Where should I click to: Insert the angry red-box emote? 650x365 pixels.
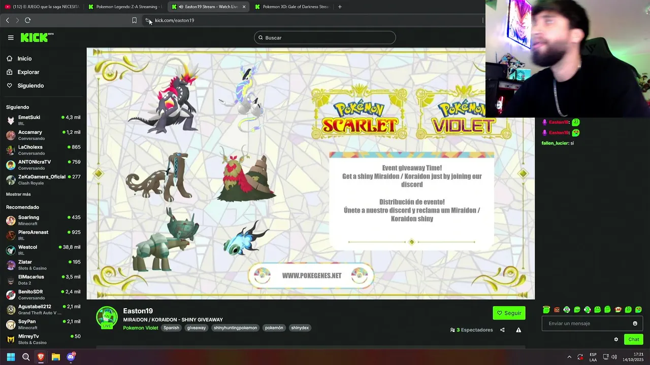[x=557, y=309]
